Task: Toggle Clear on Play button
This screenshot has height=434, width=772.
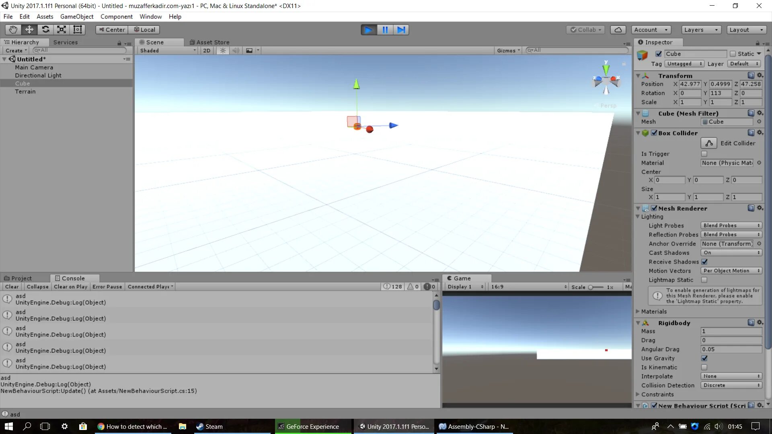Action: pos(70,287)
